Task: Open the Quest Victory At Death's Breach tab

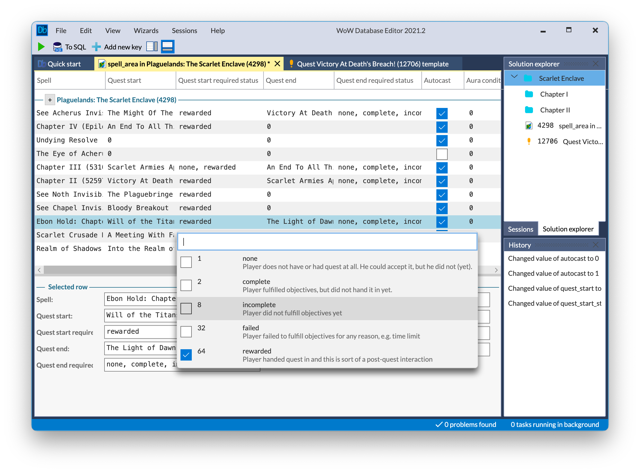Action: (x=372, y=64)
